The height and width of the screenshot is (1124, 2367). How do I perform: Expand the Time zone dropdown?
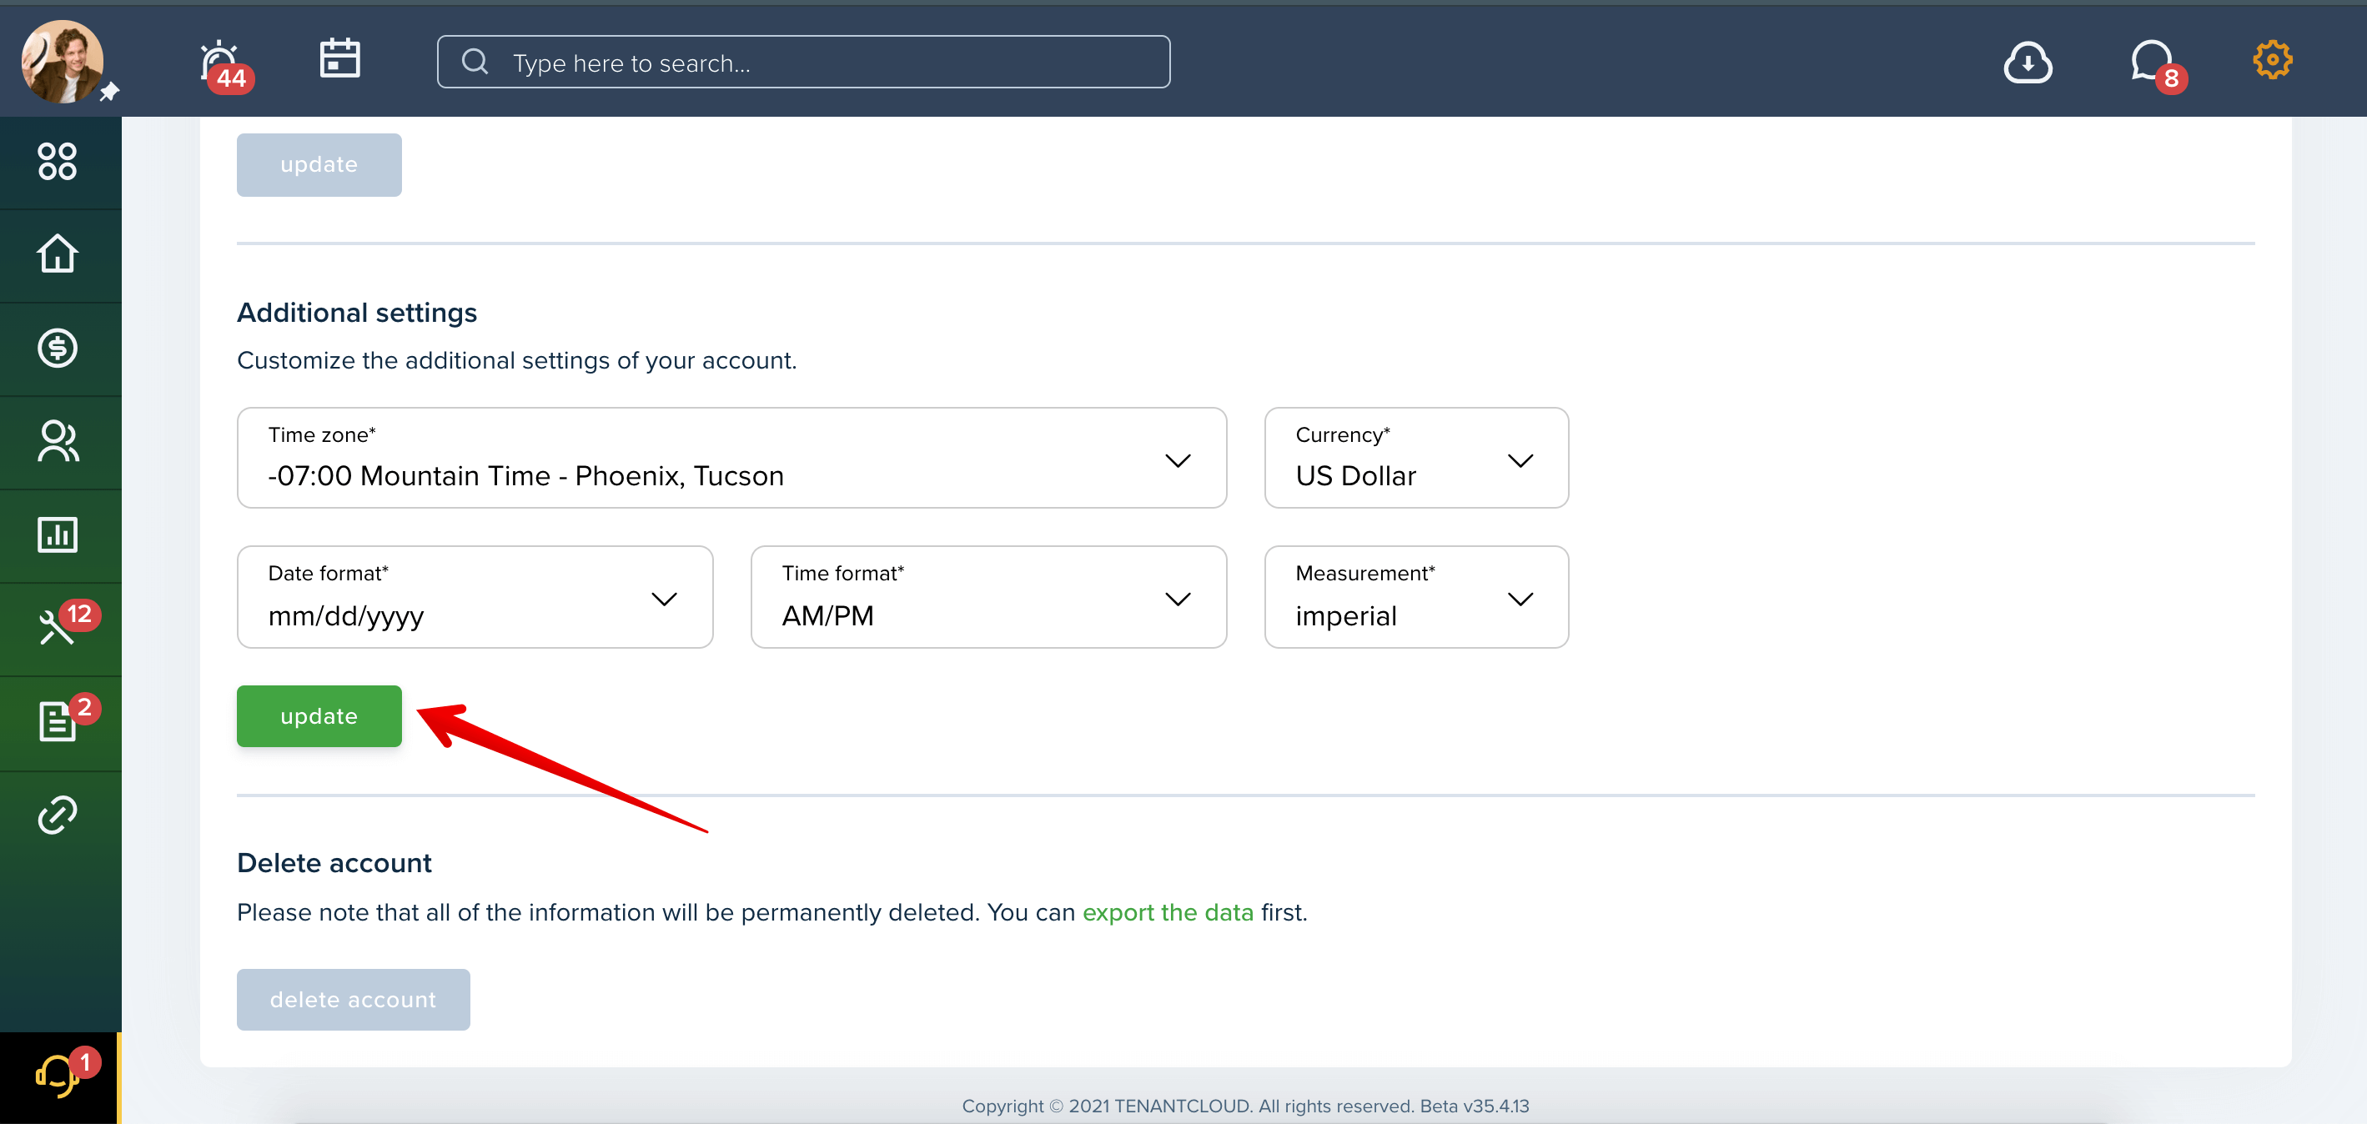(x=731, y=457)
